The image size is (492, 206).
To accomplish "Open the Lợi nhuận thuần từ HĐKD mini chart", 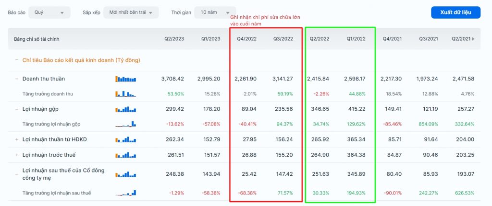I will pyautogui.click(x=125, y=140).
